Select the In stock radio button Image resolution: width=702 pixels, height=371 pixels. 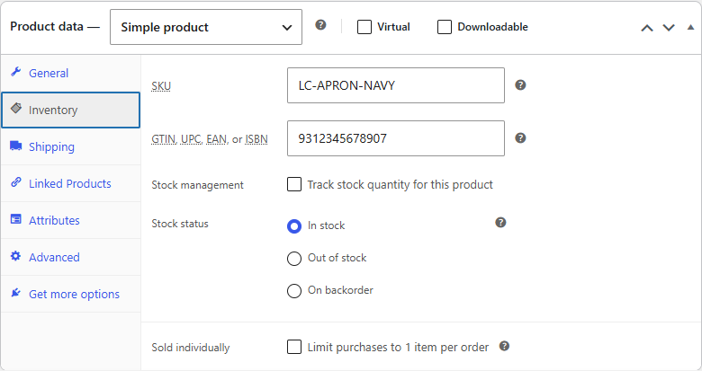294,226
